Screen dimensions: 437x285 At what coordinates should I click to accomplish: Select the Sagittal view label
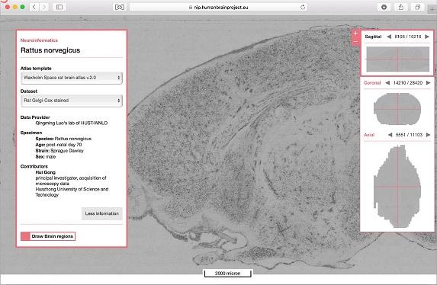pos(373,37)
